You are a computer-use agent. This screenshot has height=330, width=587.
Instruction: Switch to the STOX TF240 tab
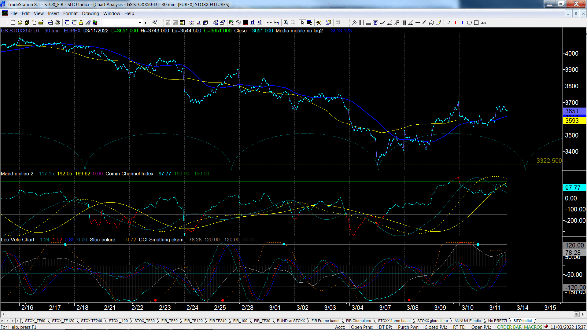point(91,321)
